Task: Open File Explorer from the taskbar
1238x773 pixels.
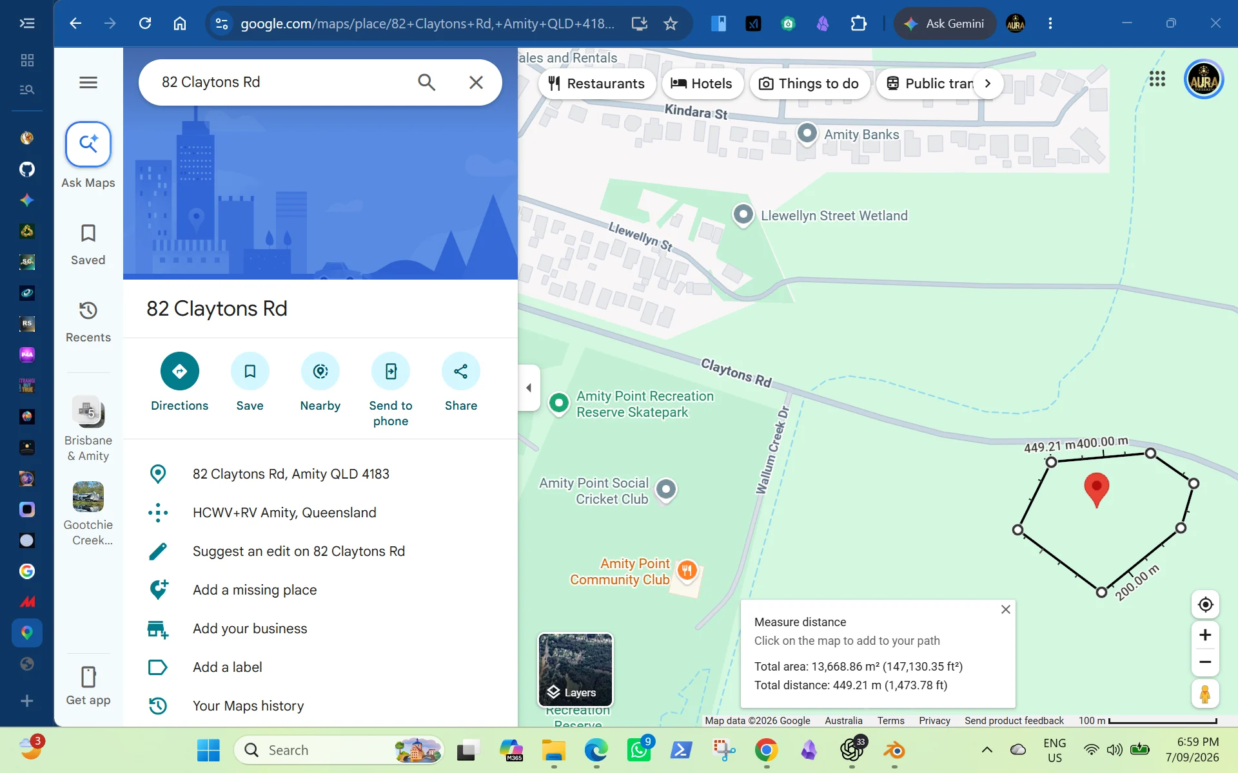Action: 553,750
